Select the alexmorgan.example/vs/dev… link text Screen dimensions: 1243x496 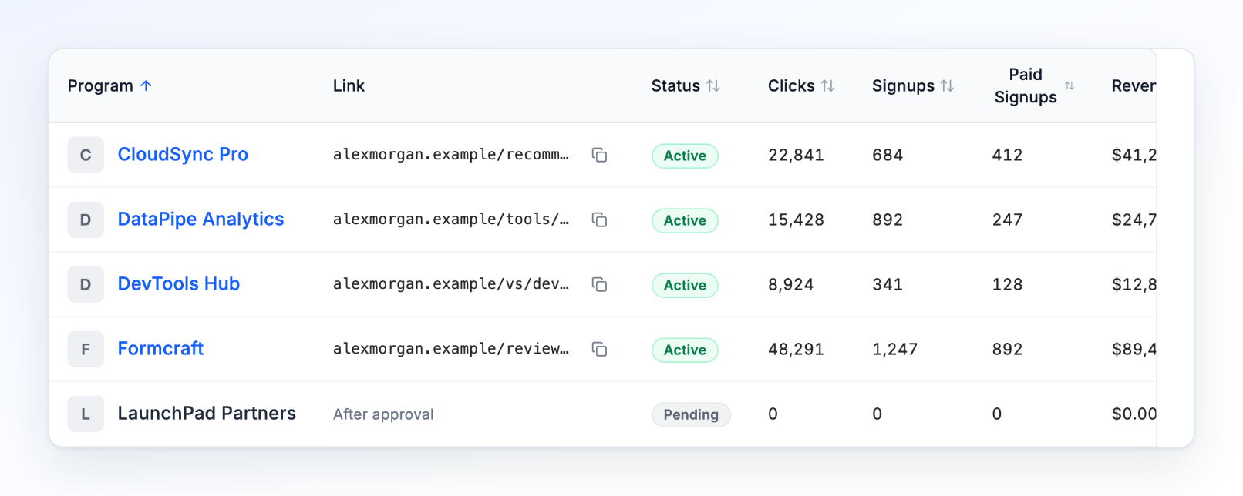[x=451, y=284]
